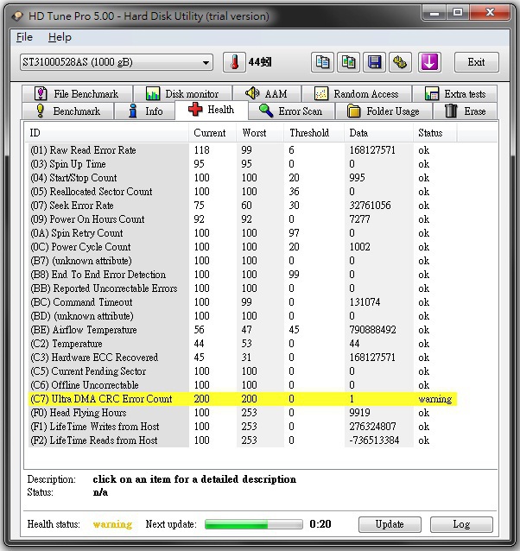Click the Erase trash can icon
Screen dimensions: 520x551
451,111
